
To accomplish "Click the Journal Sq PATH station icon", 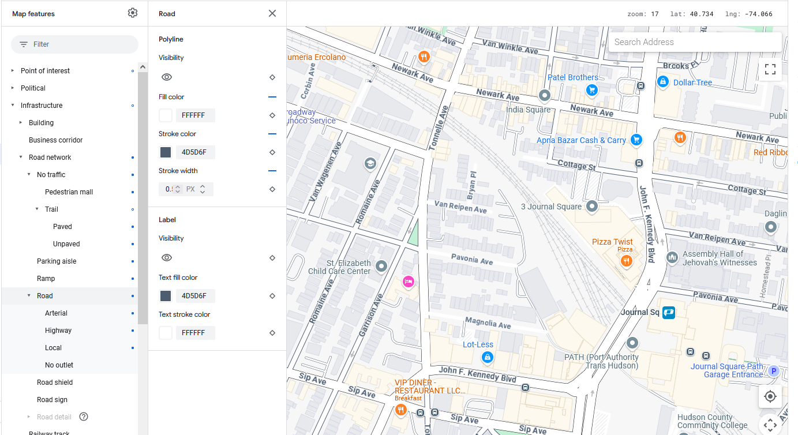I will point(669,312).
